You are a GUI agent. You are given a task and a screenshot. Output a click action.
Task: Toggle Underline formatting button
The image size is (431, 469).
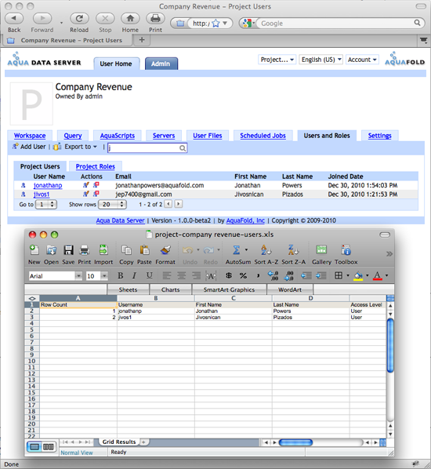tap(149, 275)
